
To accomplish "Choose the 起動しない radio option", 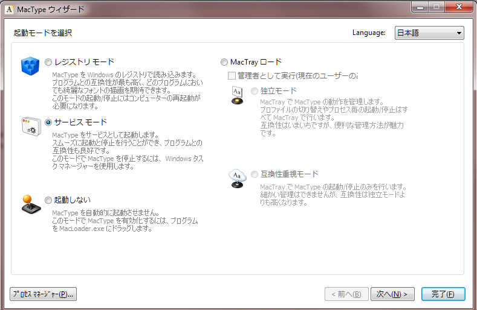I will point(49,200).
